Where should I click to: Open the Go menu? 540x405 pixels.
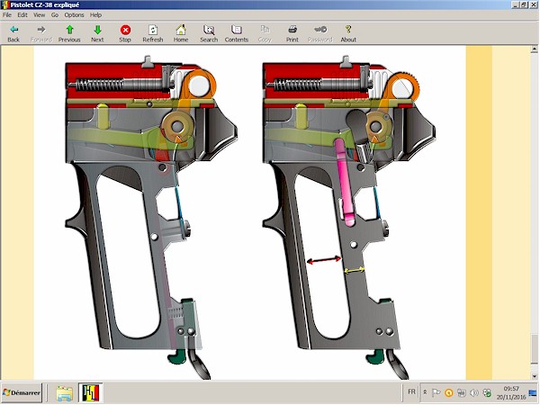coord(55,14)
